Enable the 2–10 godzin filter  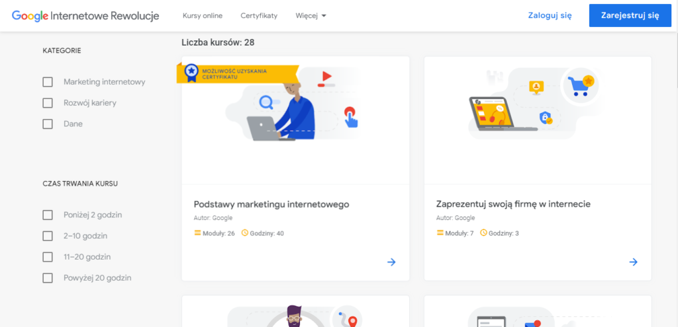tap(48, 236)
